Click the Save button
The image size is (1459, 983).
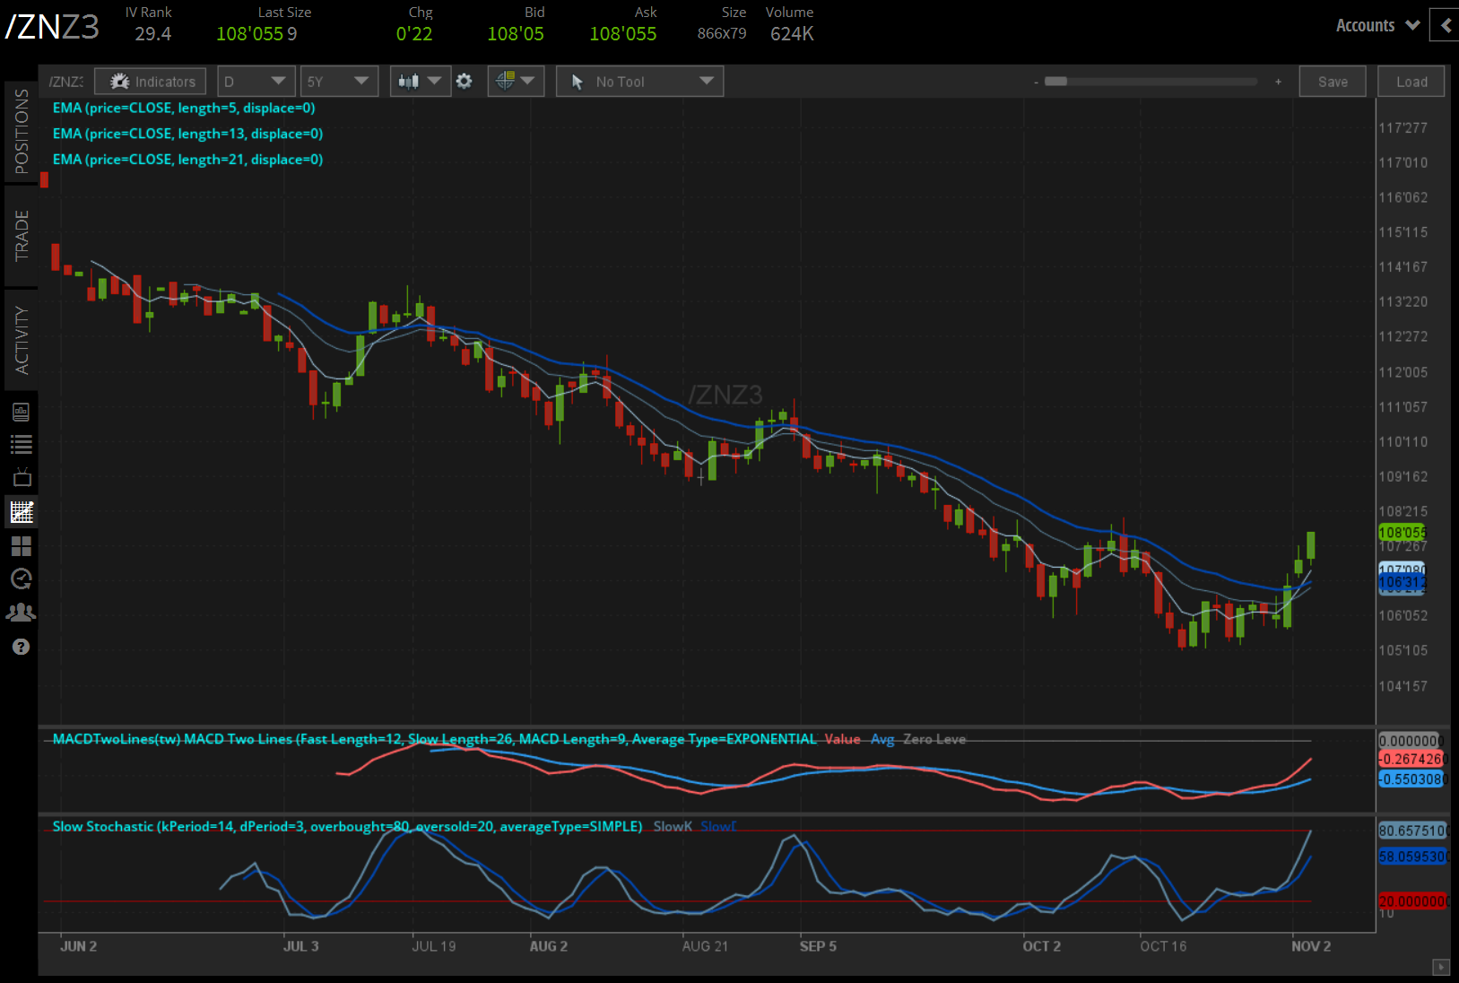tap(1333, 81)
